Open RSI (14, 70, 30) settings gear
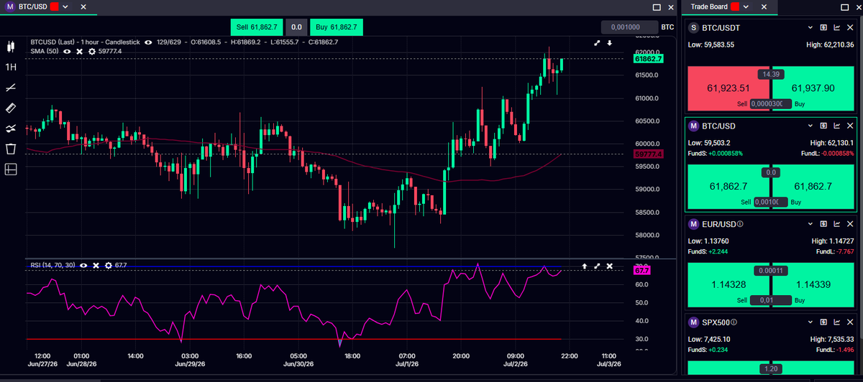The width and height of the screenshot is (863, 382). [x=108, y=266]
